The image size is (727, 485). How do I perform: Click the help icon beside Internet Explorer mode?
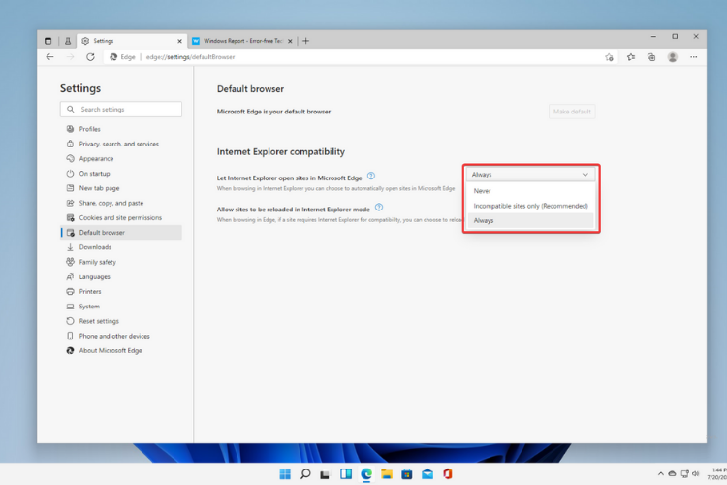tap(379, 207)
